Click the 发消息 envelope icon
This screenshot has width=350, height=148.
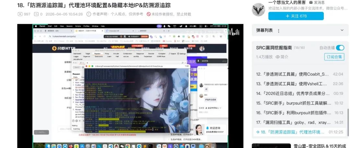click(311, 3)
